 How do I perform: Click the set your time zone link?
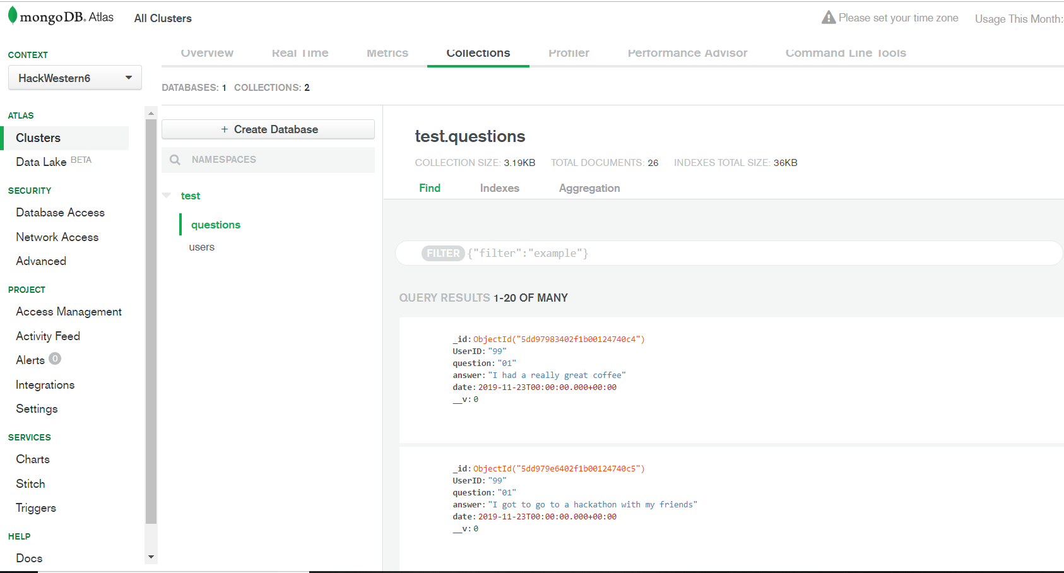coord(898,18)
